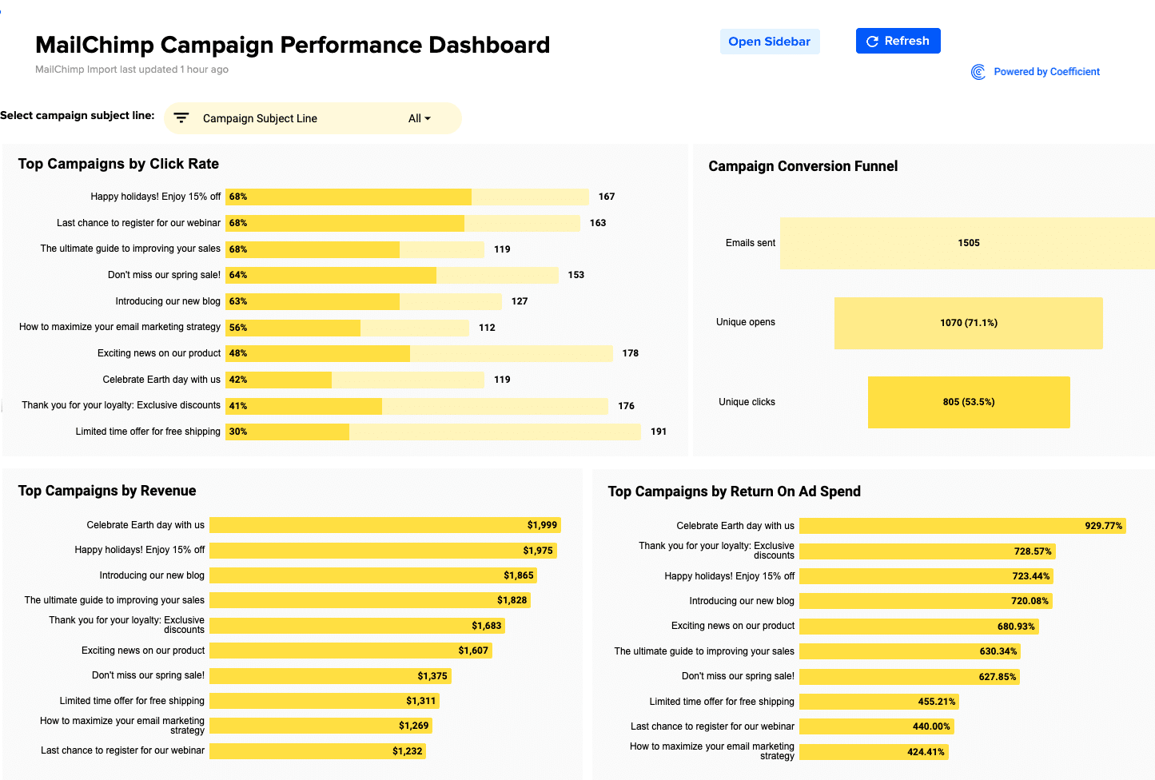Viewport: 1155px width, 780px height.
Task: Click the 176 count in Click Rate chart
Action: 627,406
